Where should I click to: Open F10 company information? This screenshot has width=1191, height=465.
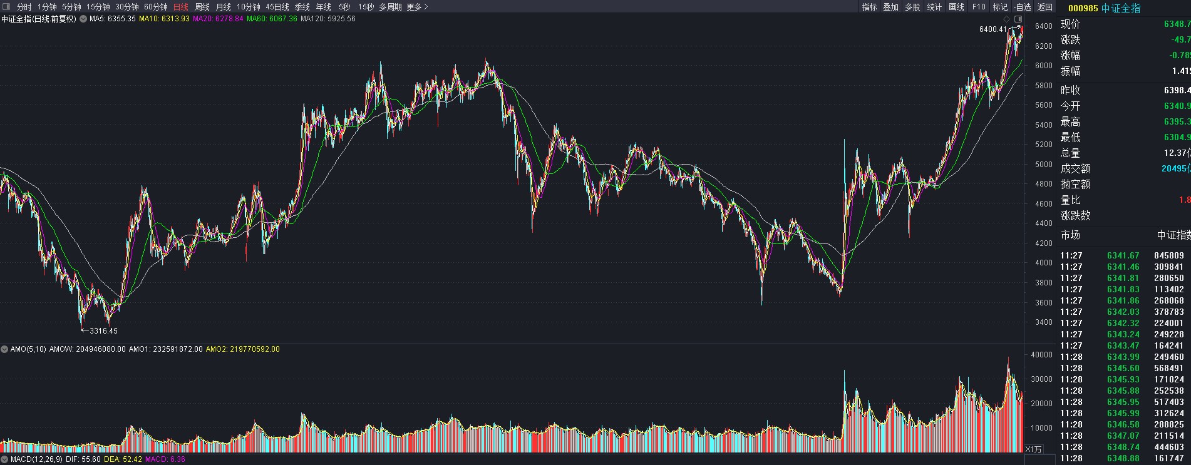point(979,7)
